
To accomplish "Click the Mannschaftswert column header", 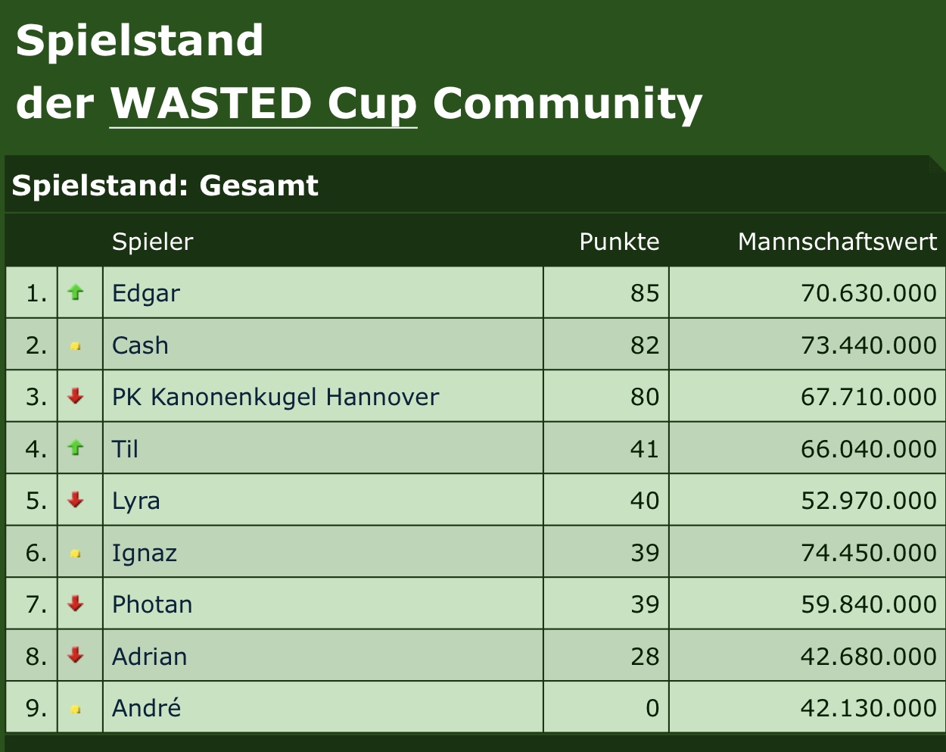I will pyautogui.click(x=837, y=242).
